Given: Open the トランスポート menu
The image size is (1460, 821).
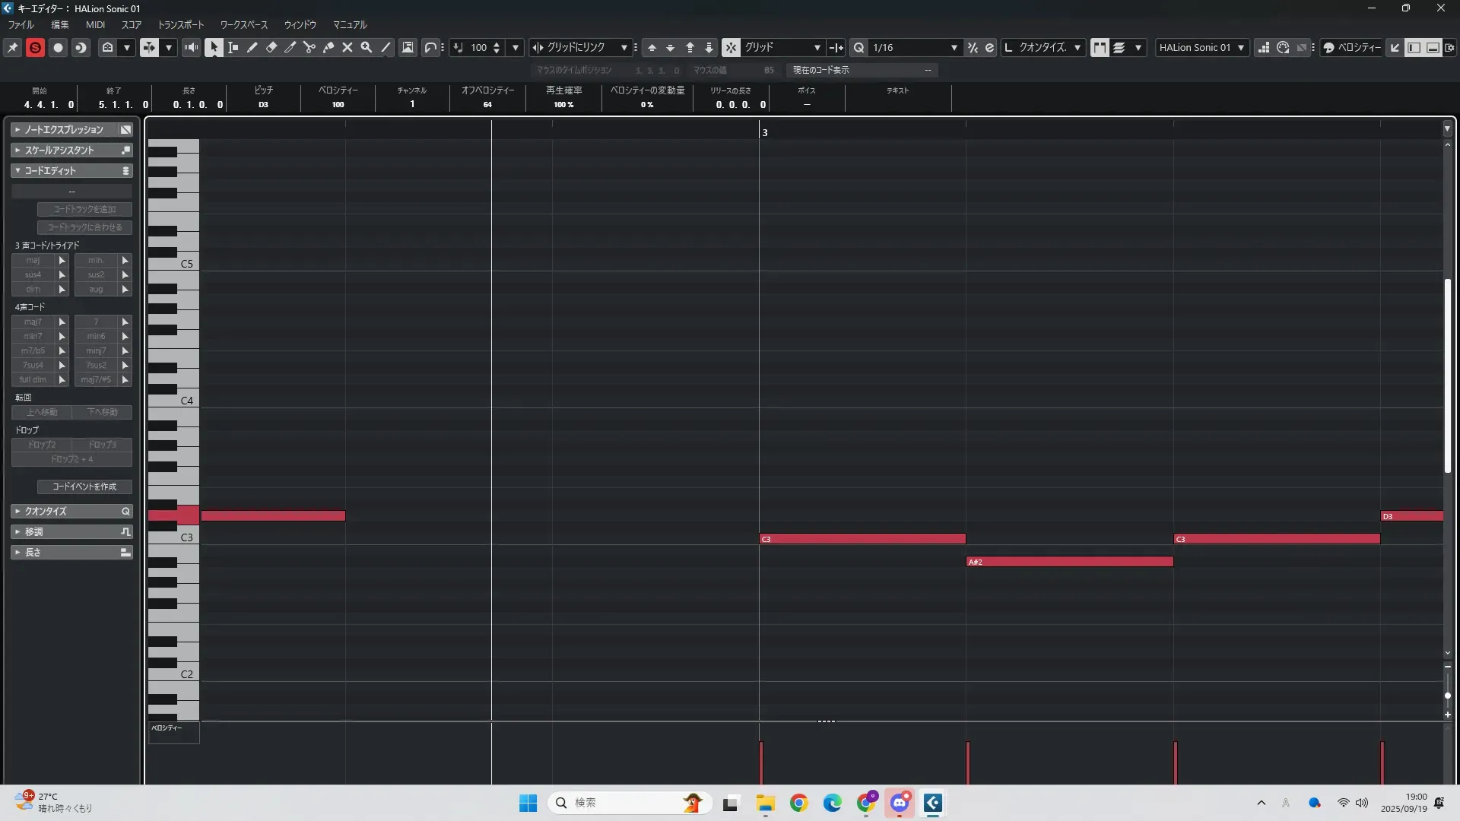Looking at the screenshot, I should [x=181, y=24].
